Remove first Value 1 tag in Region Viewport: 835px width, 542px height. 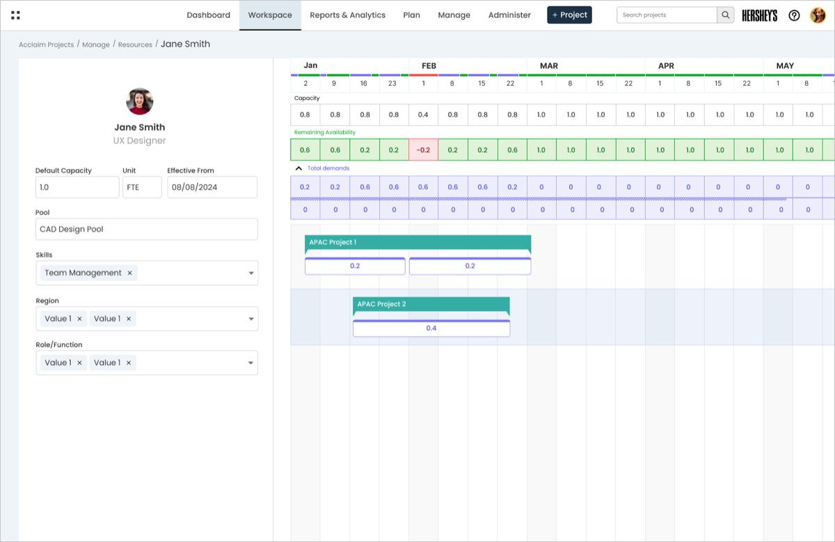pyautogui.click(x=79, y=319)
